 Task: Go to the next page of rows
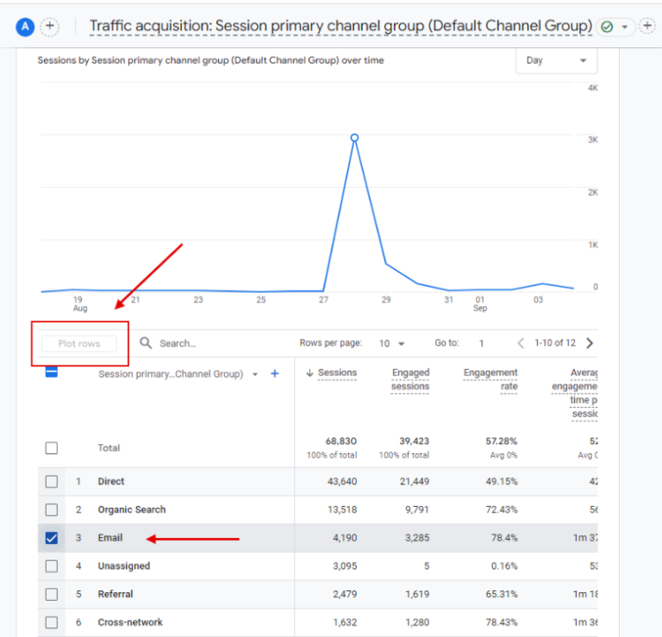coord(590,343)
